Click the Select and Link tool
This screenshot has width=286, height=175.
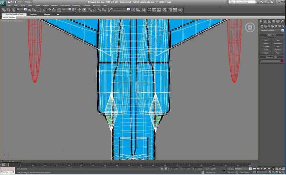pos(4,10)
